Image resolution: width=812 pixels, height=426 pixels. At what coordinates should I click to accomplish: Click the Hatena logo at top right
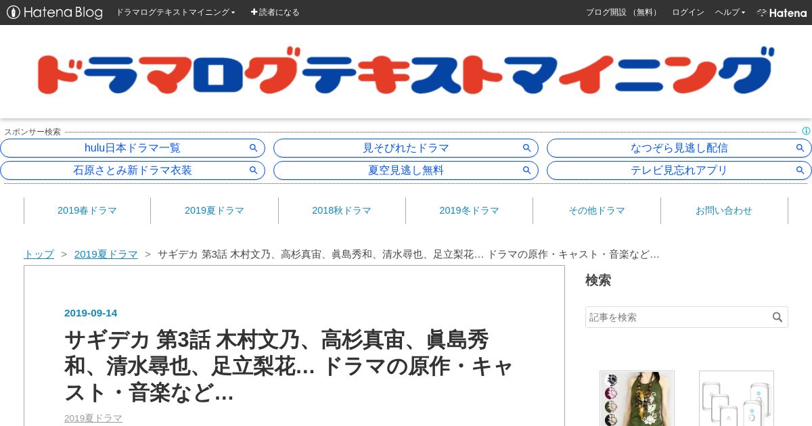pyautogui.click(x=782, y=12)
